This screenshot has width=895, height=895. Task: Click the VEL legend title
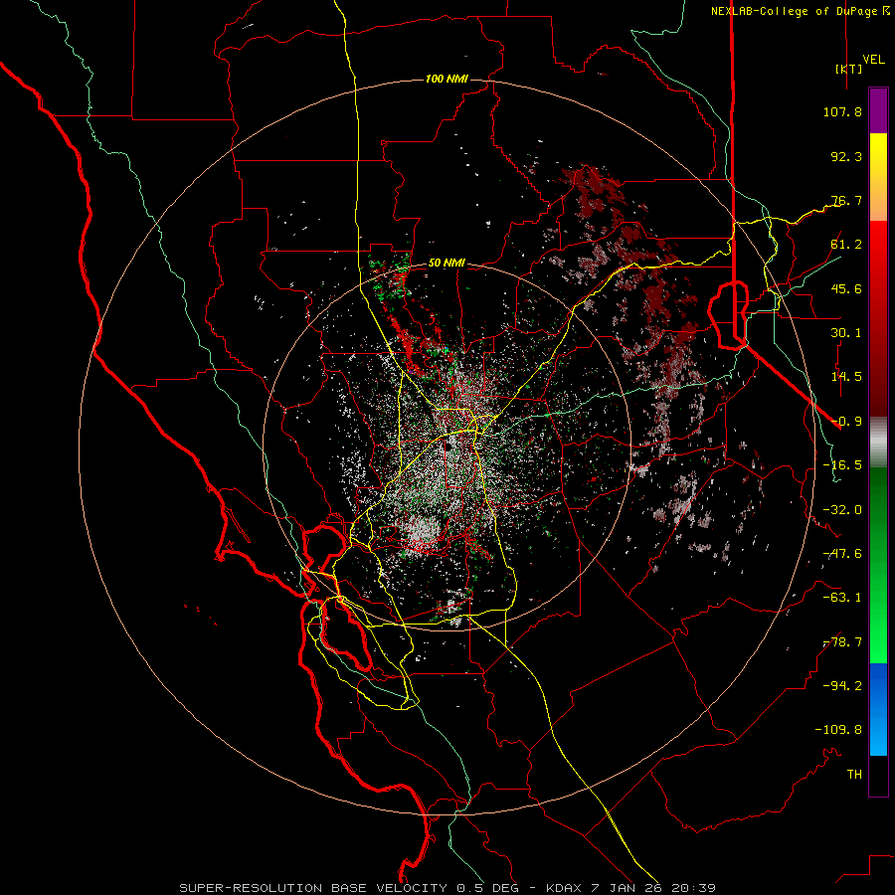[x=874, y=60]
